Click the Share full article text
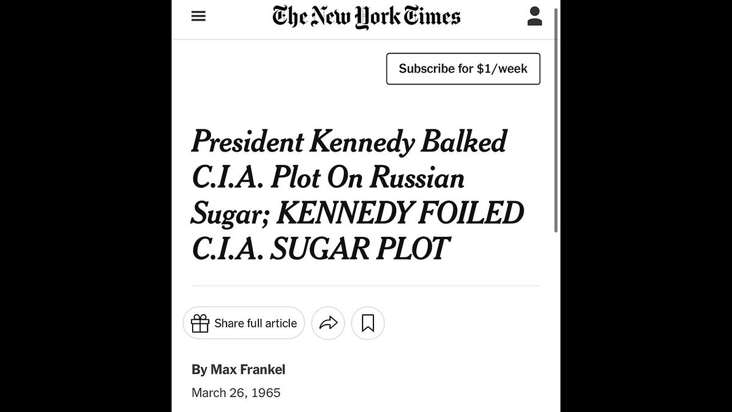 [x=256, y=323]
